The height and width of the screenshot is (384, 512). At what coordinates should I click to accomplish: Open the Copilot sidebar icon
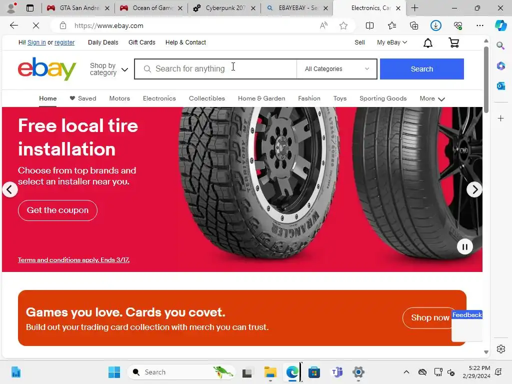[x=500, y=25]
